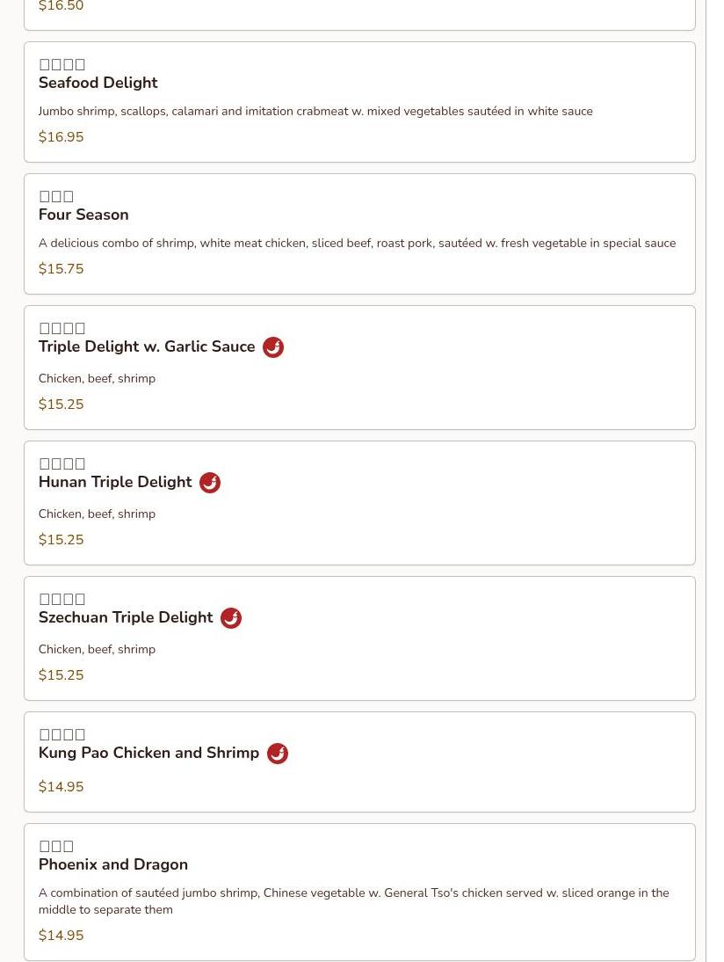Click the $14.95 Phoenix and Dragon price
Screen dimensions: 724x962
[x=61, y=935]
